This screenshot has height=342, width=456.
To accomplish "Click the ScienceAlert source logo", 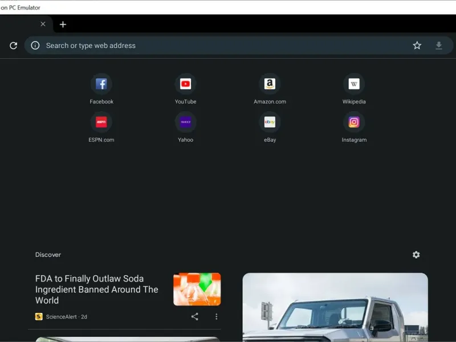I will tap(39, 317).
